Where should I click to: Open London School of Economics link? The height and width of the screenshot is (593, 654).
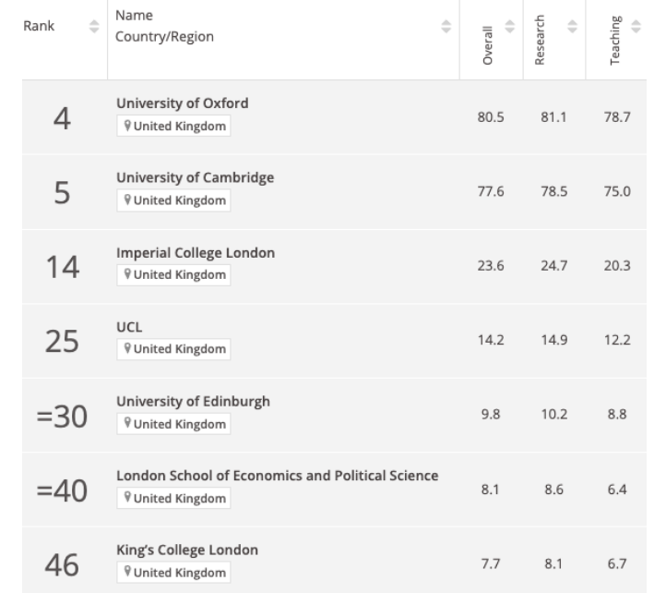click(277, 475)
